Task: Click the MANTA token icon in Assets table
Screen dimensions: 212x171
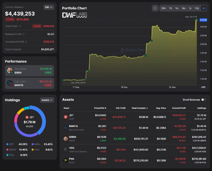Action: 65,128
